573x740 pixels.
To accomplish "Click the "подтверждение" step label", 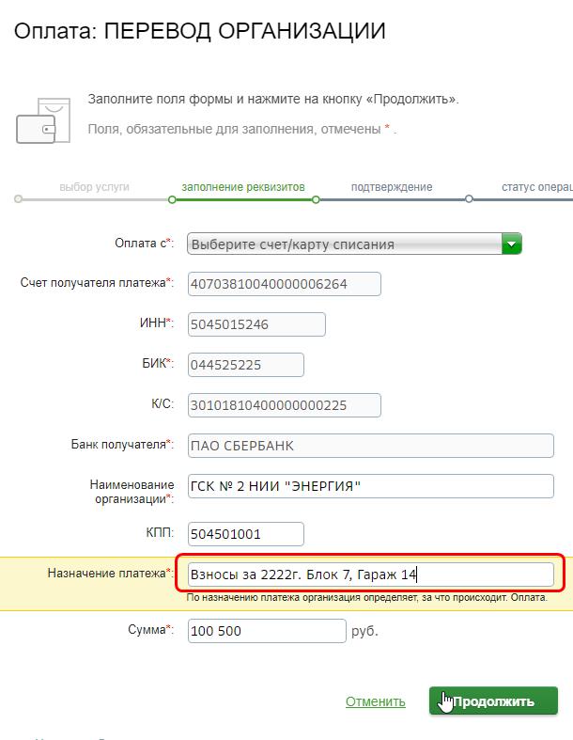I will pyautogui.click(x=392, y=187).
